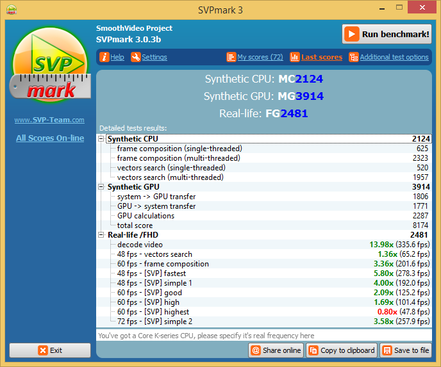This screenshot has height=367, width=441.
Task: Click the Last scores chart icon
Action: click(x=295, y=57)
